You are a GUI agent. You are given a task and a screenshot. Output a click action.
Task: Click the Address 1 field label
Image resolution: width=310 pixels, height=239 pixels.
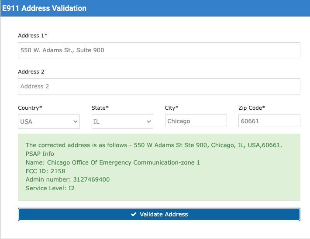(33, 35)
